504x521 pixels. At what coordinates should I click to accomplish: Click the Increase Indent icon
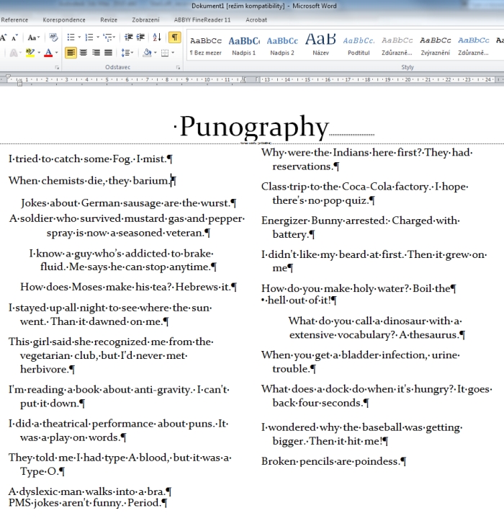click(141, 37)
